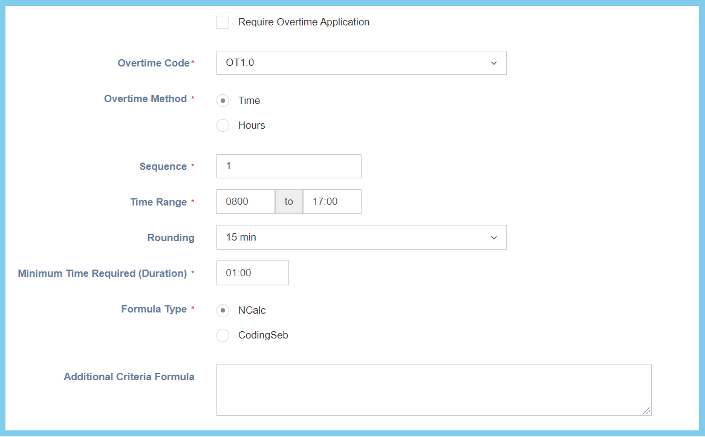Switch formula type to CodingSeb
The height and width of the screenshot is (437, 705).
pos(223,335)
